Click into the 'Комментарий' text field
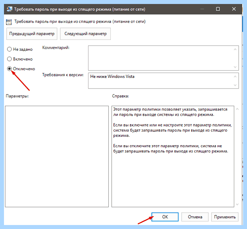The height and width of the screenshot is (229, 247). pos(163,58)
